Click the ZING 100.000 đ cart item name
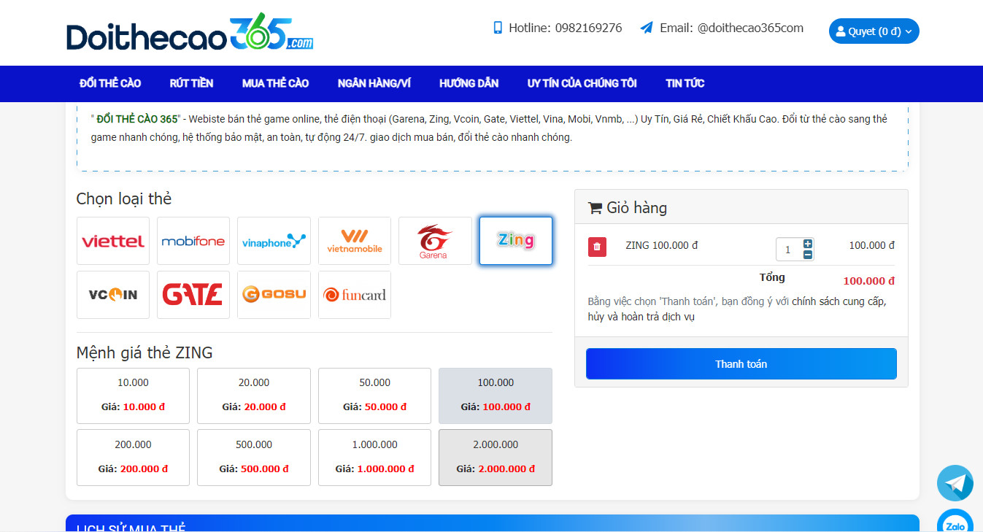 [662, 245]
